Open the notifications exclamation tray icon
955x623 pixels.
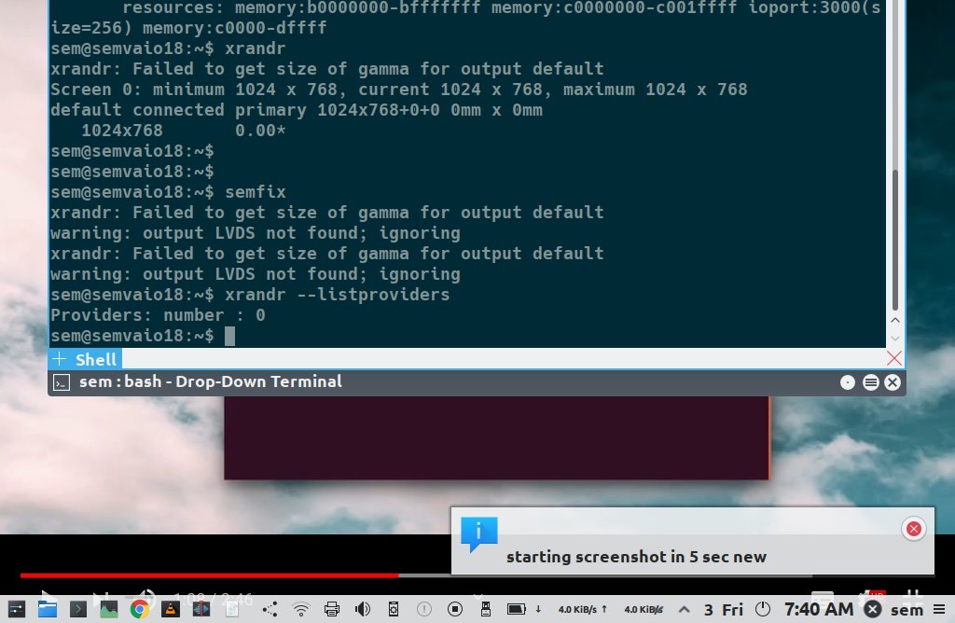coord(424,609)
